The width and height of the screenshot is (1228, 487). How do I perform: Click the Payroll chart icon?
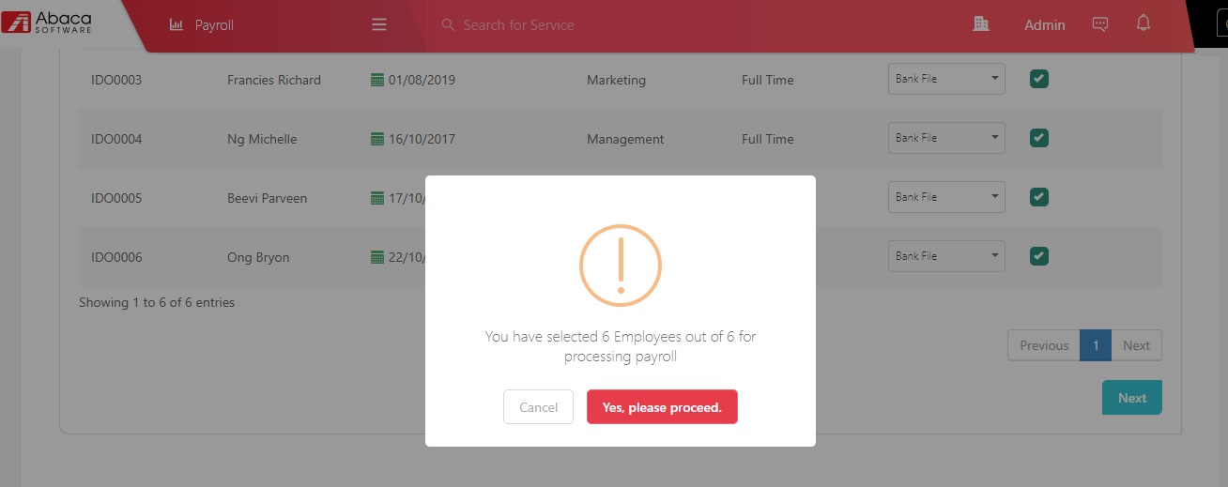[x=177, y=25]
